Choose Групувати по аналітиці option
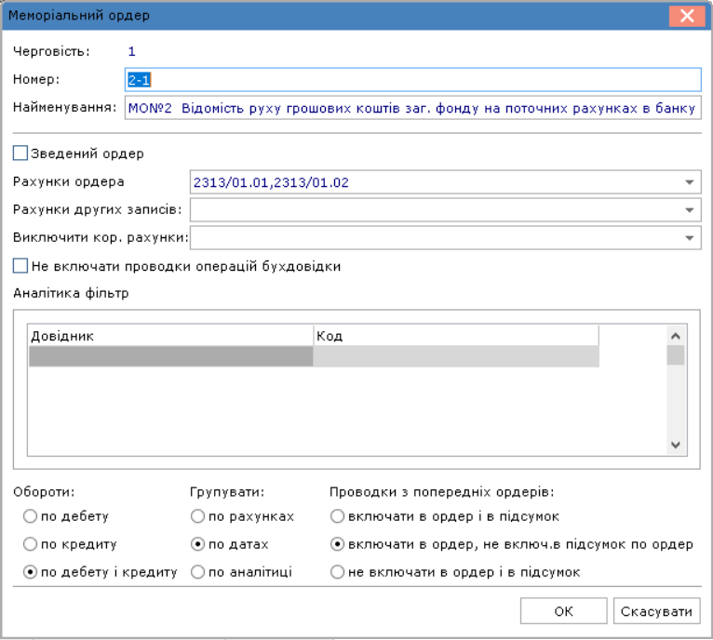 (x=198, y=572)
